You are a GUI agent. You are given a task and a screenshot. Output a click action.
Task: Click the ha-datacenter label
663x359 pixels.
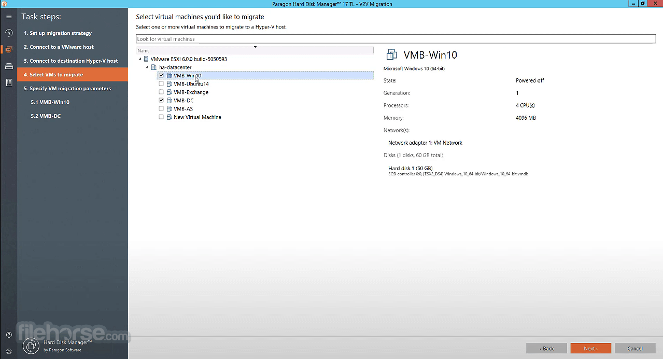pos(175,67)
